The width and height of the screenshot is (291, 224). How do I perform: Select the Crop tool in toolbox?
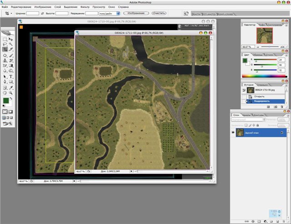[5, 49]
